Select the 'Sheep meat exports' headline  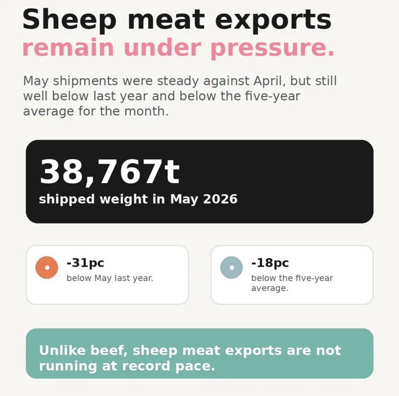coord(177,20)
